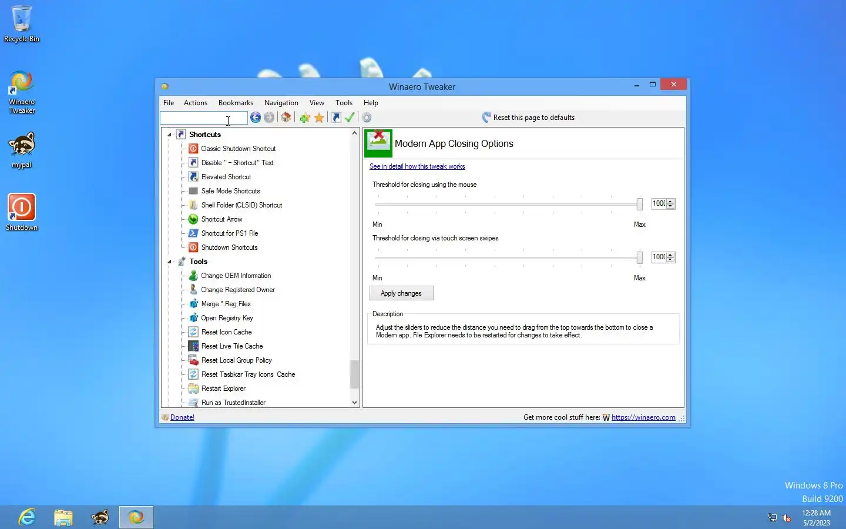Click the Shutdown desktop shortcut

[22, 212]
